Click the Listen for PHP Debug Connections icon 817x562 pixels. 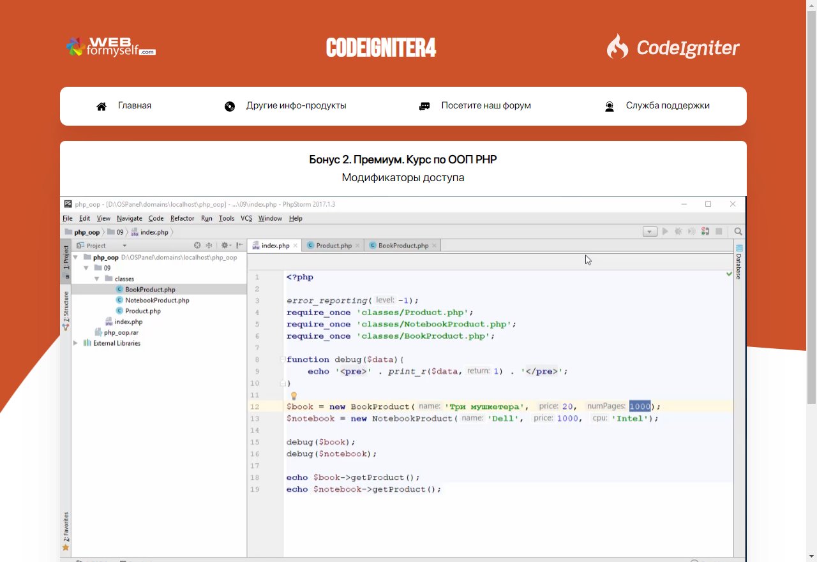click(705, 232)
